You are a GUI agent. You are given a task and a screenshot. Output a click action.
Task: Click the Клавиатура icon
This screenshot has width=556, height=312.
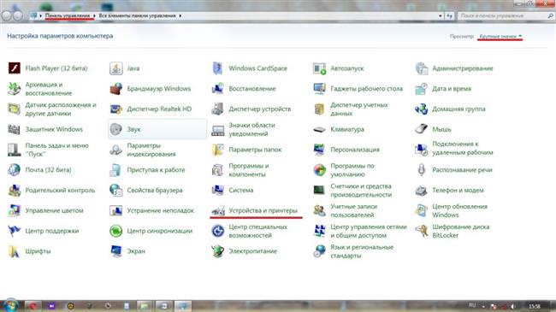click(319, 129)
